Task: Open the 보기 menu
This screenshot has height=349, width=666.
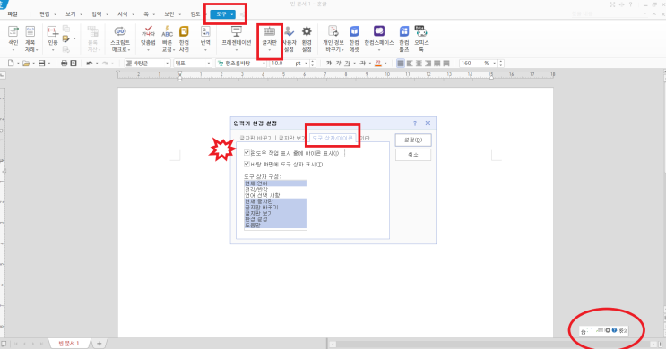Action: tap(74, 14)
